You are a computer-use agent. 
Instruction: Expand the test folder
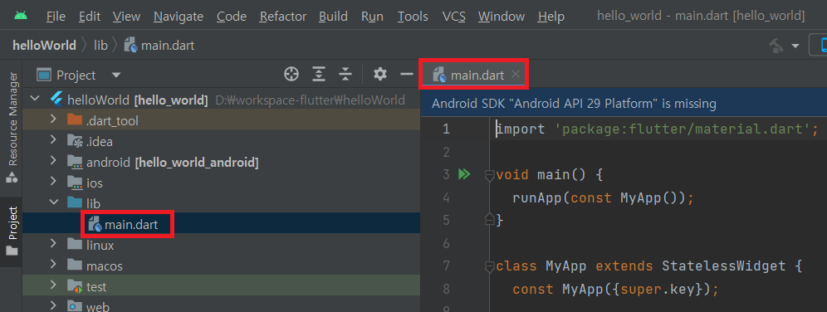(53, 285)
